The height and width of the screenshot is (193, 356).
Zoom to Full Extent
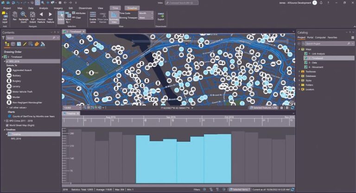pos(33,17)
